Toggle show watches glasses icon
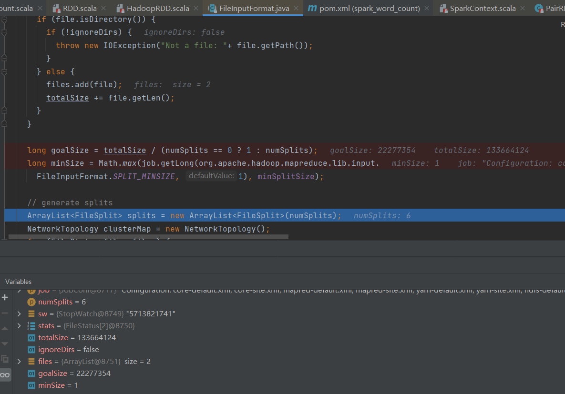This screenshot has width=565, height=394. click(5, 375)
